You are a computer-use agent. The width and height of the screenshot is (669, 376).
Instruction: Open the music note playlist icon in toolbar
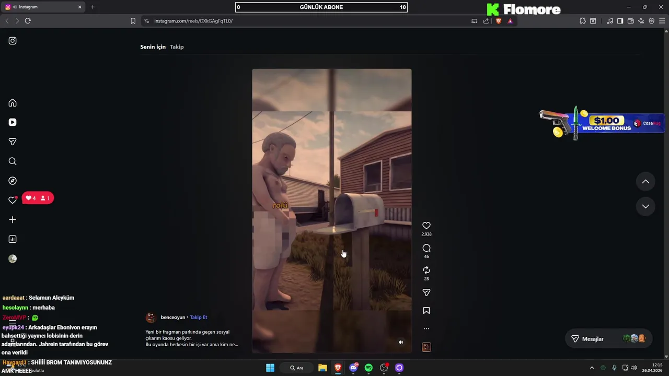pyautogui.click(x=610, y=21)
